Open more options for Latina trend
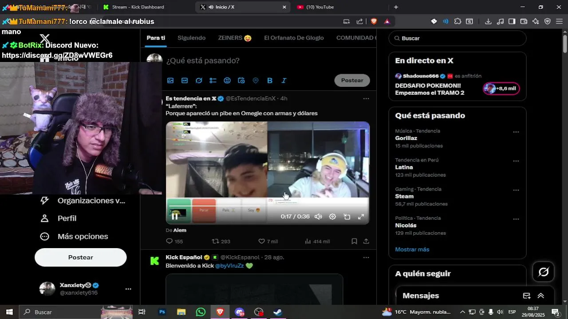The image size is (568, 319). point(516,161)
